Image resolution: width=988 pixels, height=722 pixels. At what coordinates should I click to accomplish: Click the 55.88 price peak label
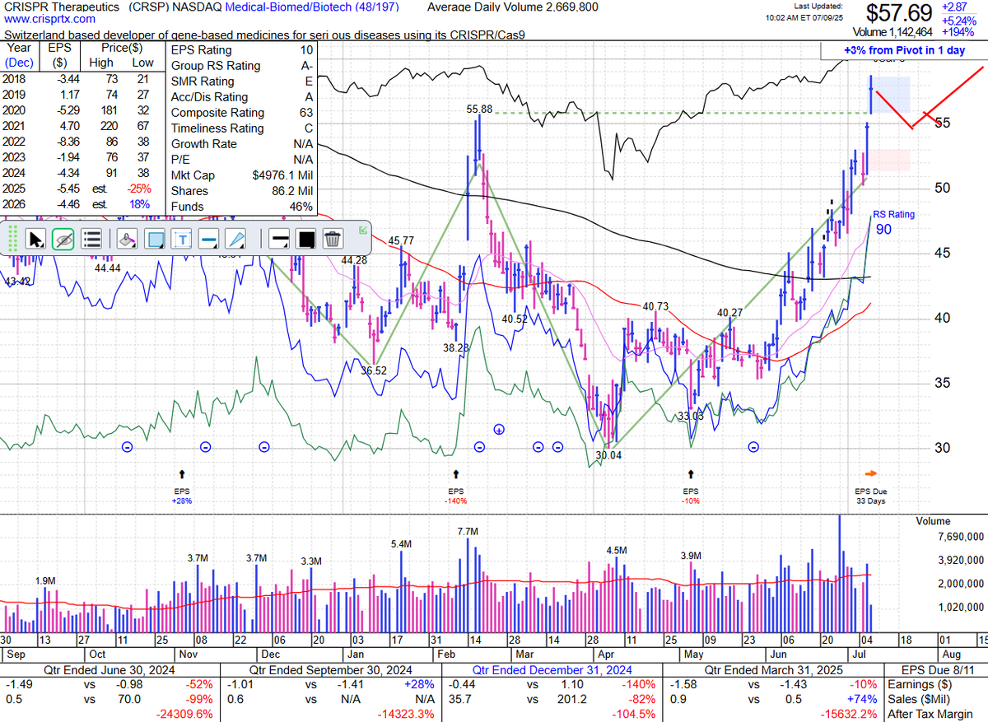coord(479,109)
